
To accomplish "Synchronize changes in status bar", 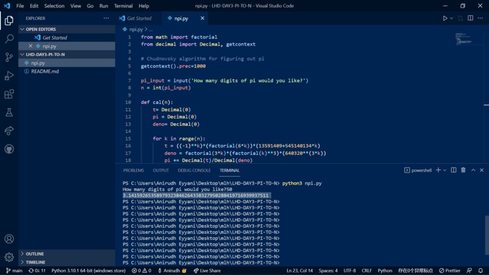I will coord(37,271).
